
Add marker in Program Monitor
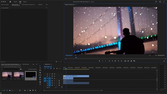99,61
